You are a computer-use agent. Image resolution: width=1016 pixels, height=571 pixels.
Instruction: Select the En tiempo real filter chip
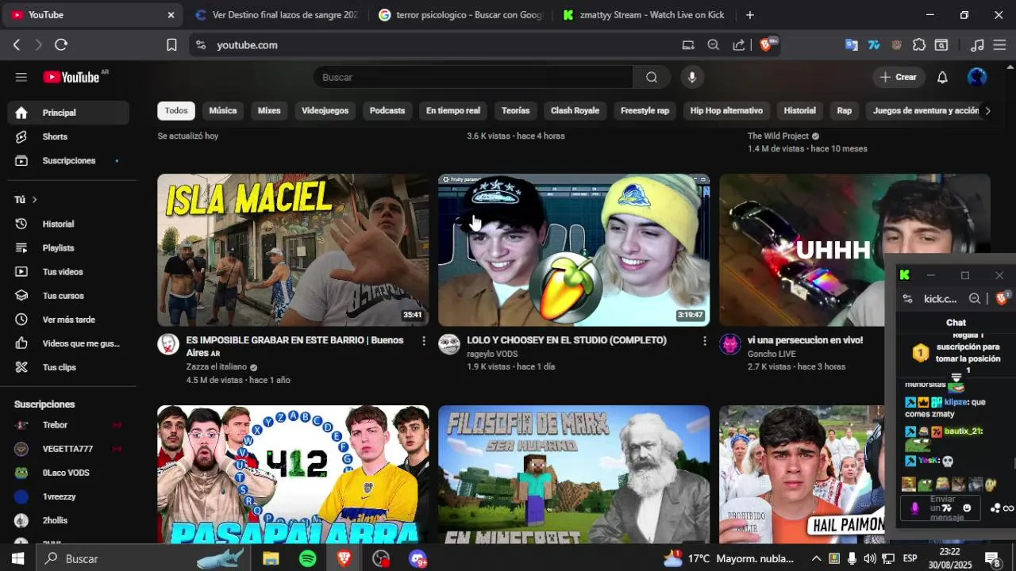coord(453,110)
